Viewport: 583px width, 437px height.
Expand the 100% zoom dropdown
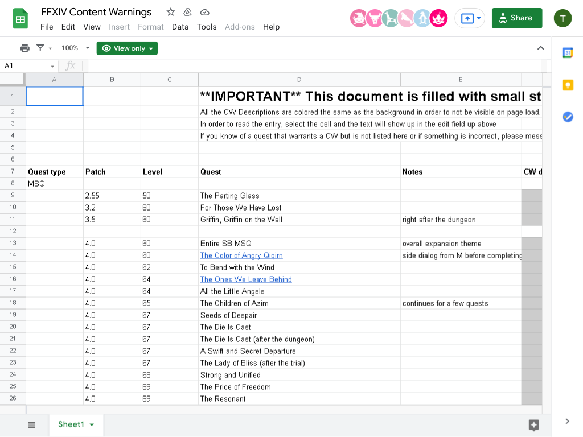(x=76, y=48)
